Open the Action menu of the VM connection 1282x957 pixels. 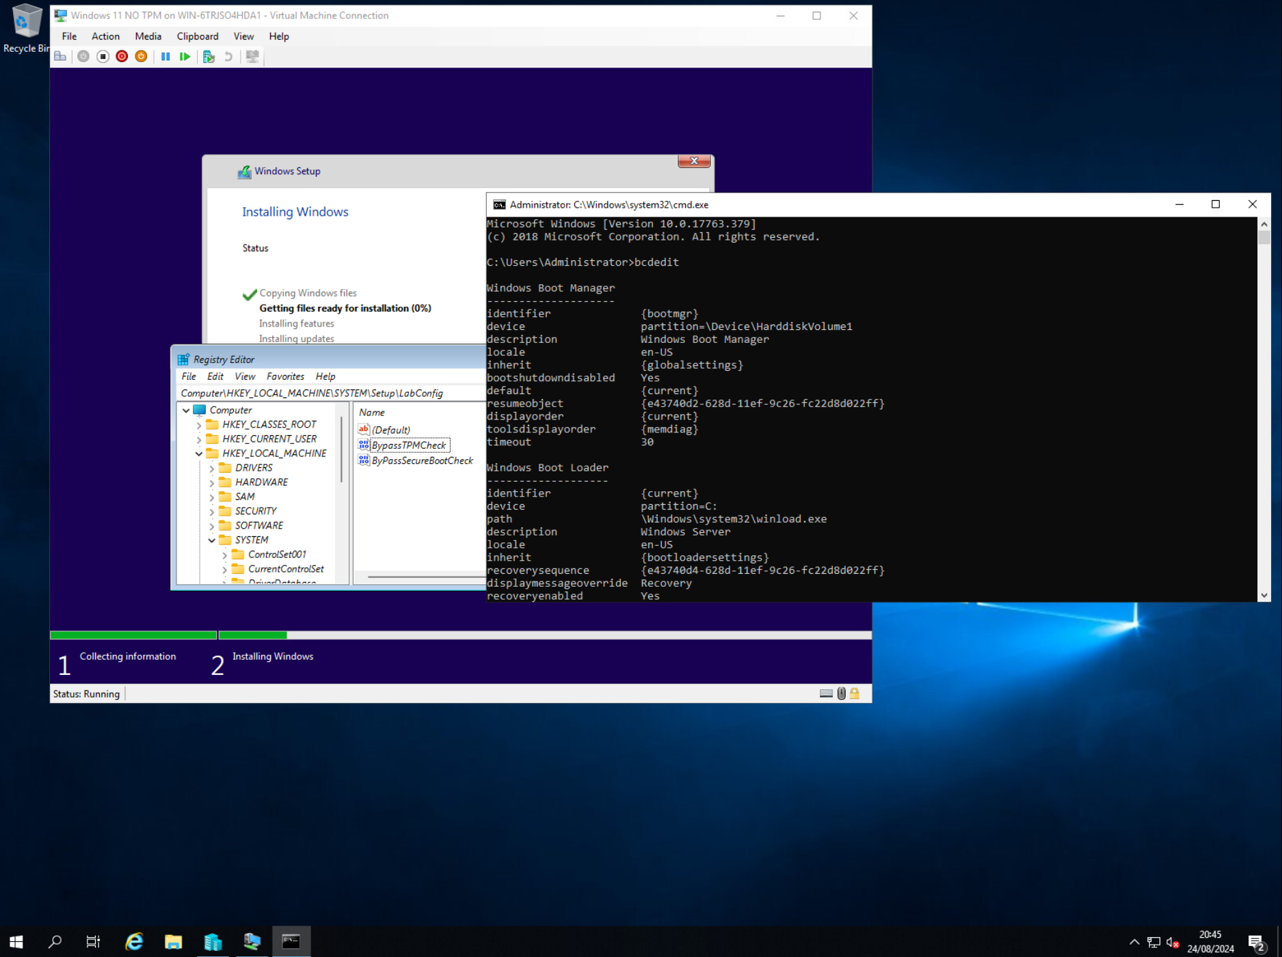tap(105, 36)
